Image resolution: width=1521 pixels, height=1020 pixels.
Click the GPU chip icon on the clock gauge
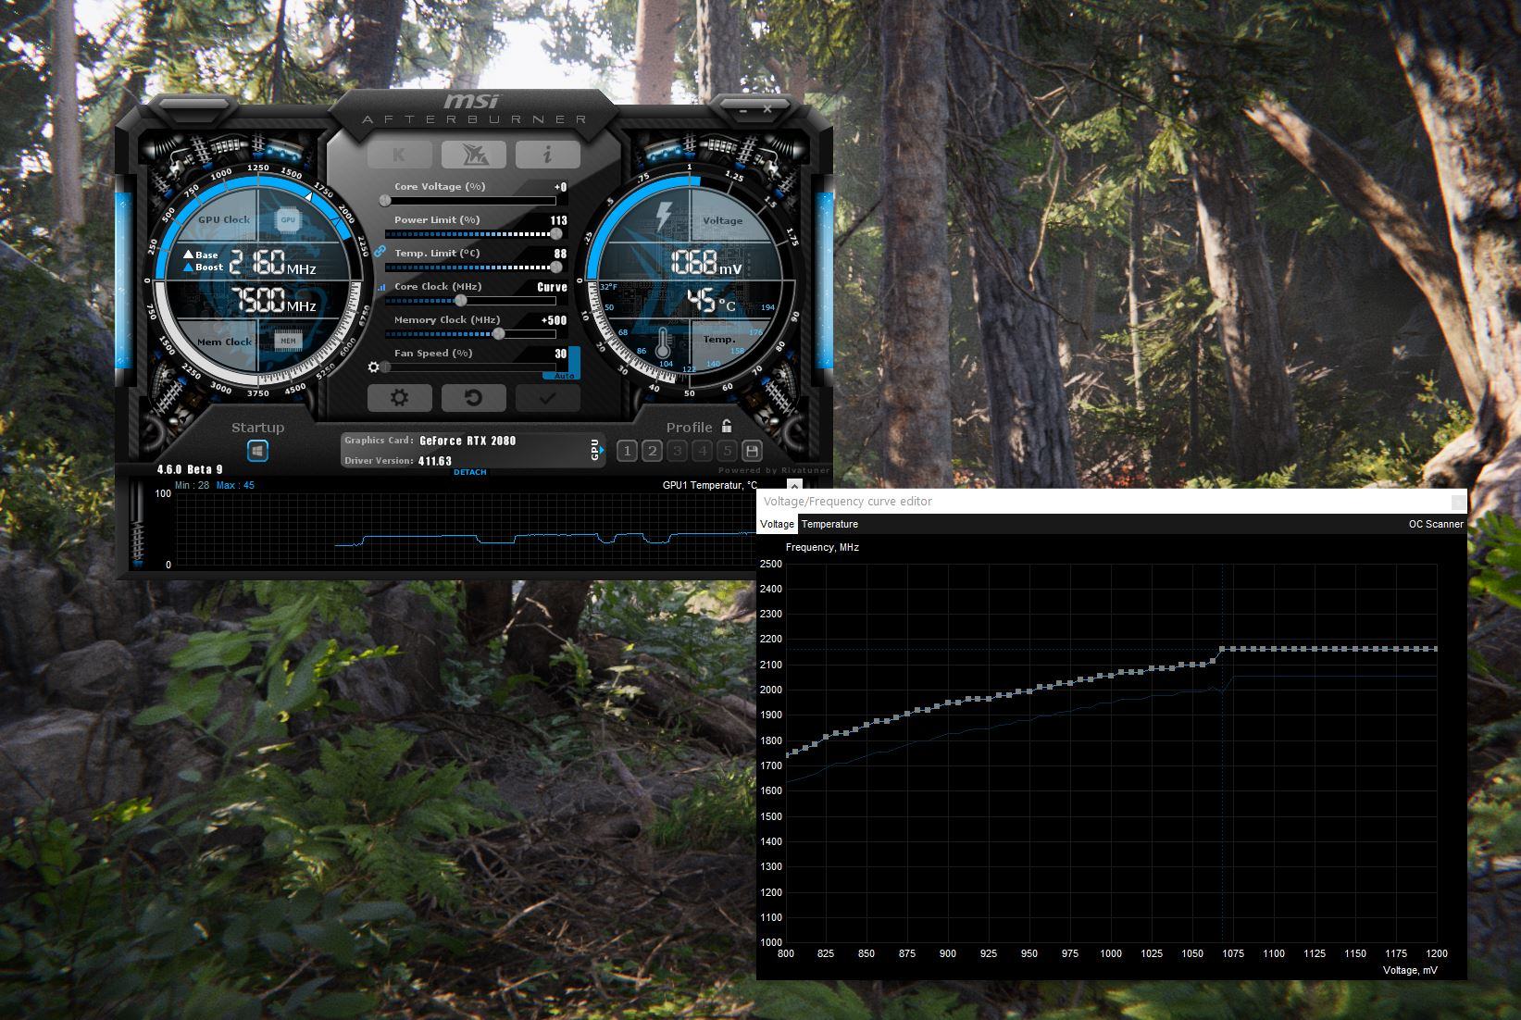coord(288,219)
